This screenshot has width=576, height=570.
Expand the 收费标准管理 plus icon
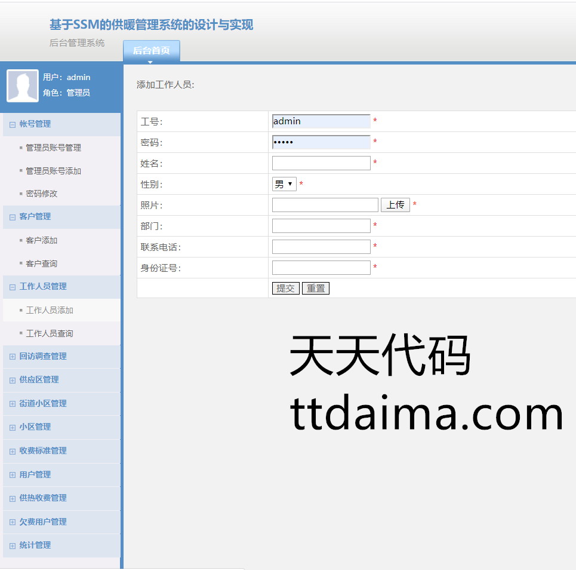[x=13, y=451]
